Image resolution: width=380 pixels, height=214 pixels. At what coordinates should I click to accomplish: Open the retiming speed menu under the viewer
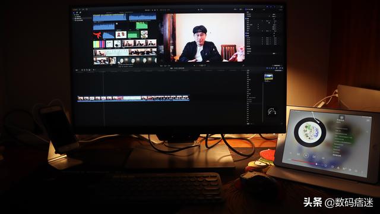pos(169,66)
